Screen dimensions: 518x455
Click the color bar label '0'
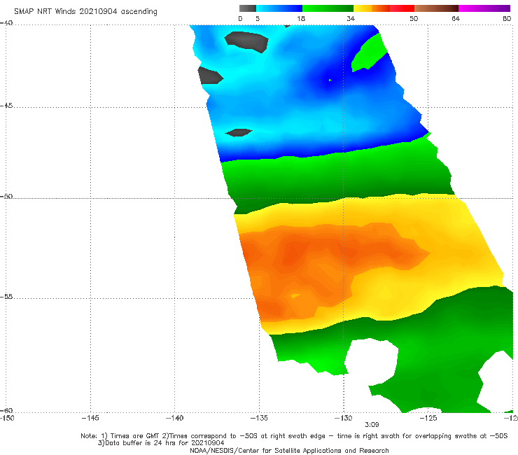click(240, 18)
